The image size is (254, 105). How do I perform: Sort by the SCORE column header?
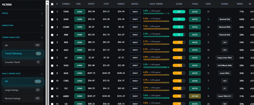(179, 4)
